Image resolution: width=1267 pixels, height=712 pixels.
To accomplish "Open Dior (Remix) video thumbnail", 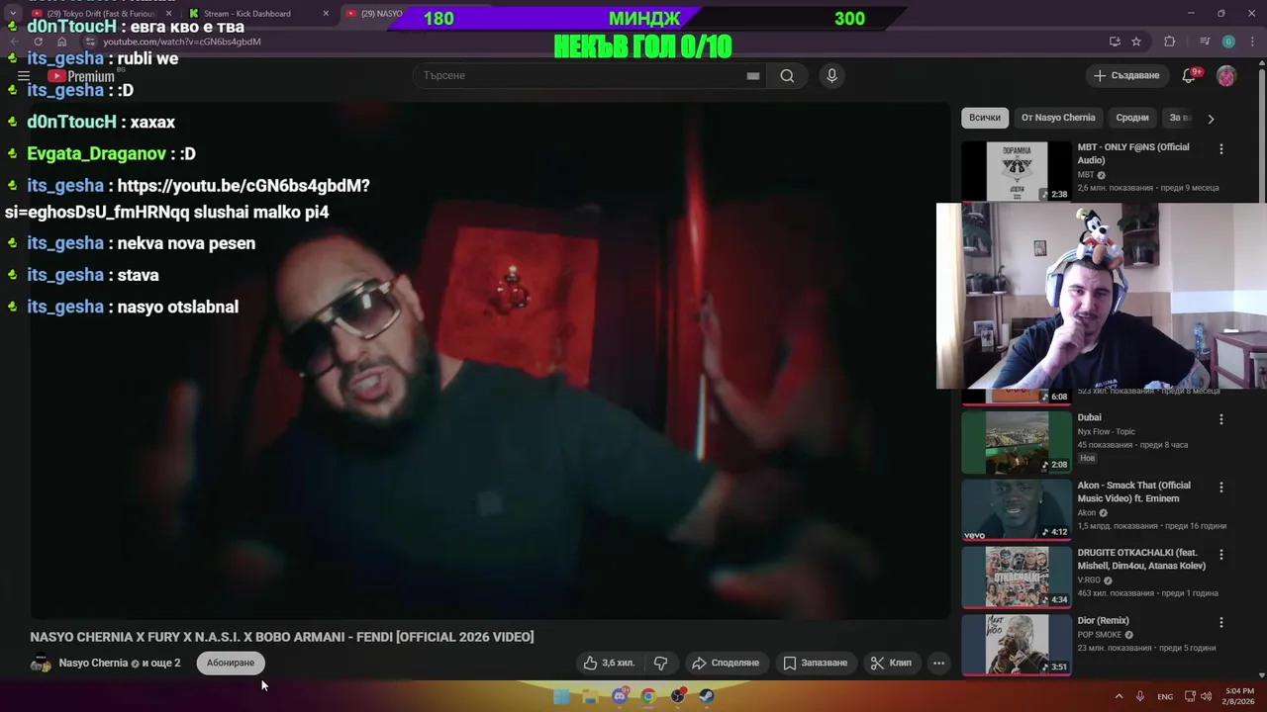I will tap(1017, 645).
